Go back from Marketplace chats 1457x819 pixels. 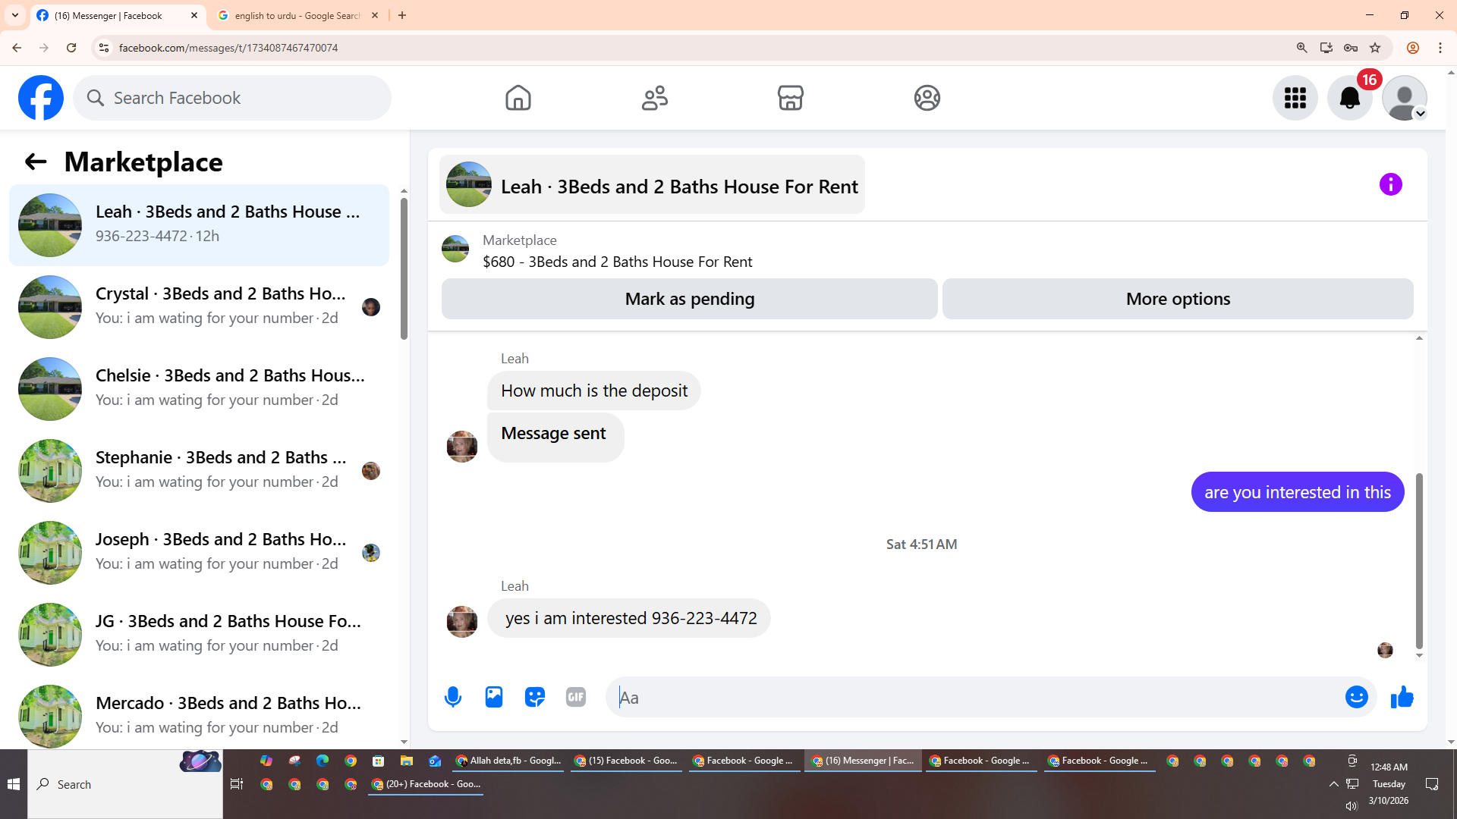tap(36, 162)
